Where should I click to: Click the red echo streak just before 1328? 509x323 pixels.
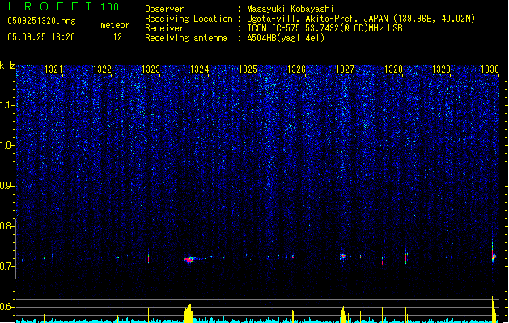383,261
